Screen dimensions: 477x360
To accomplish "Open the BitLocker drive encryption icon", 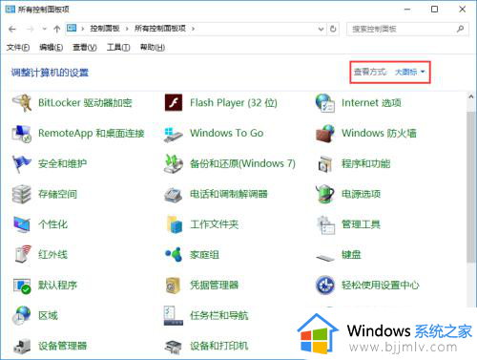I will pyautogui.click(x=22, y=103).
